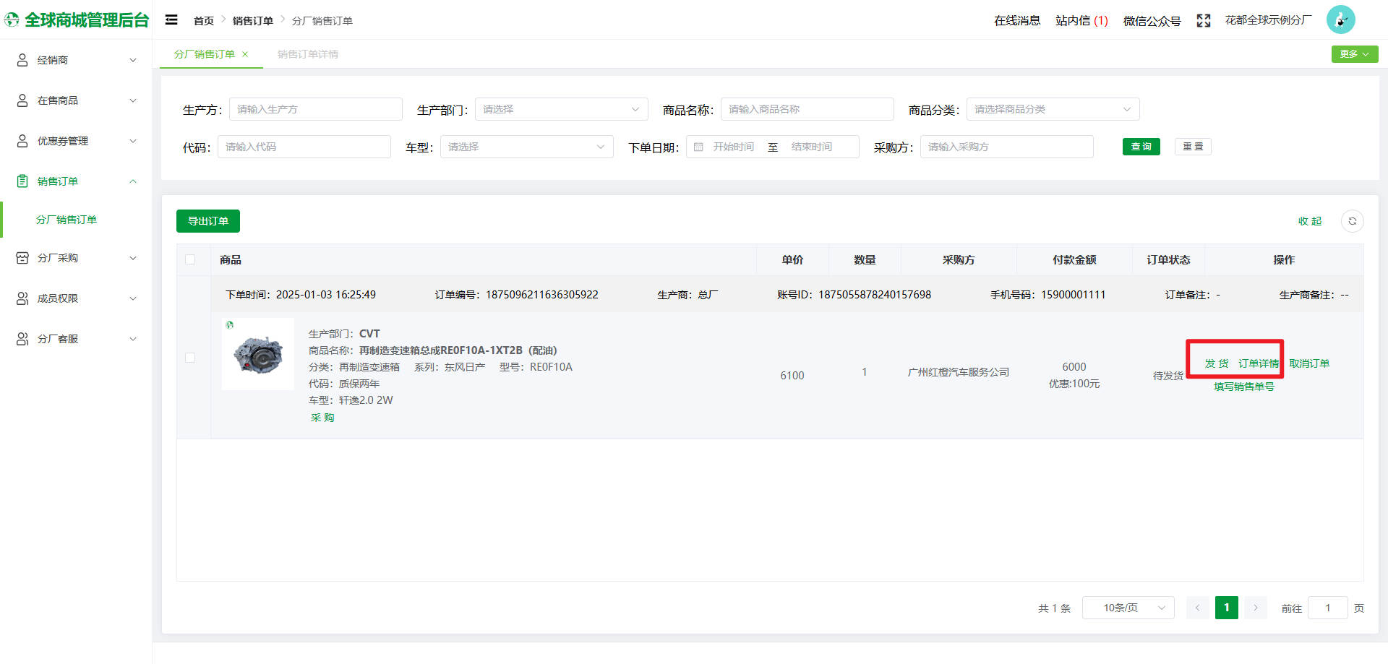The image size is (1388, 664).
Task: Focus the 商品名称 input field
Action: click(x=807, y=110)
